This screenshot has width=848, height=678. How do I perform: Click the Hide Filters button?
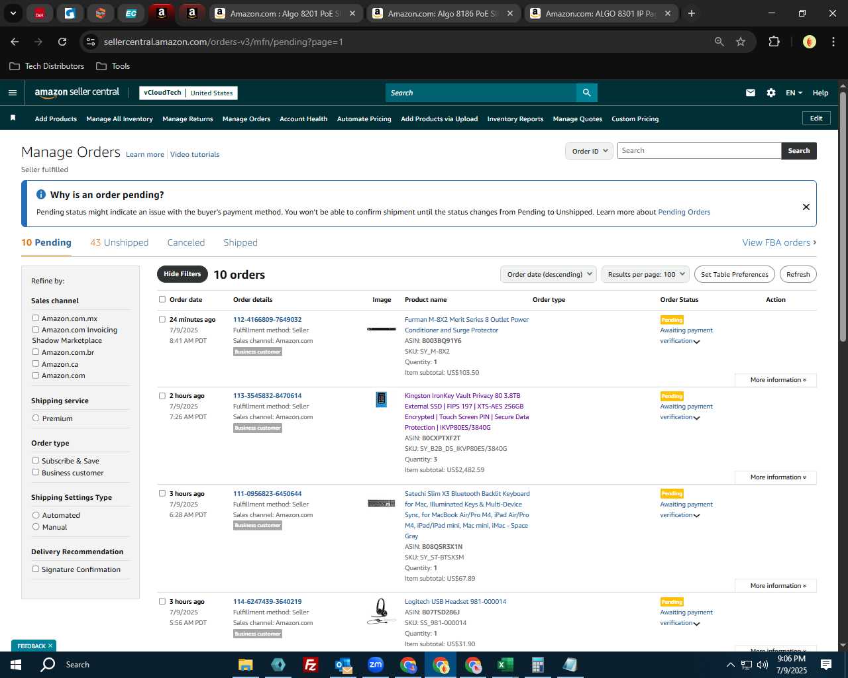tap(182, 274)
